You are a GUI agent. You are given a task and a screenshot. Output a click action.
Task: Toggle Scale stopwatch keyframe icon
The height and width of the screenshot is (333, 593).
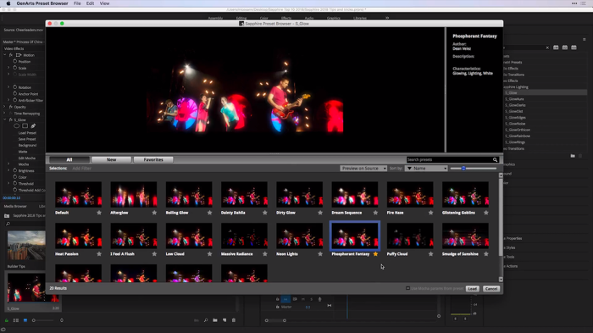pos(15,68)
